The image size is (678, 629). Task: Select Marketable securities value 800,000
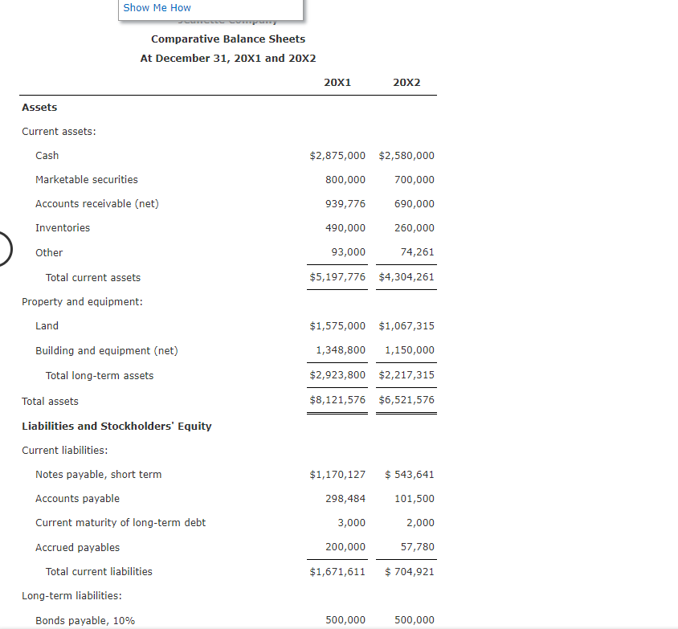(x=345, y=180)
